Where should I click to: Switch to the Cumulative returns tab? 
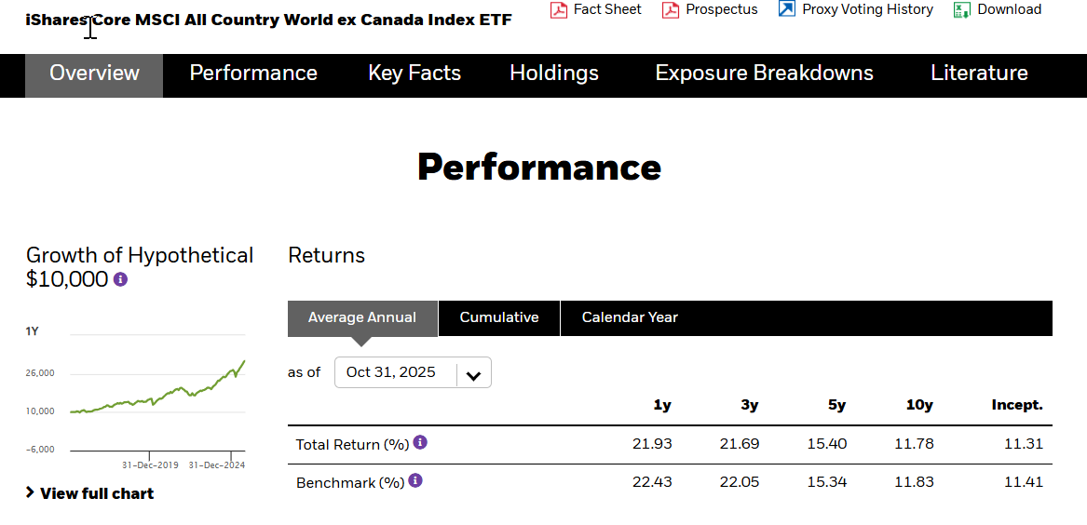499,317
